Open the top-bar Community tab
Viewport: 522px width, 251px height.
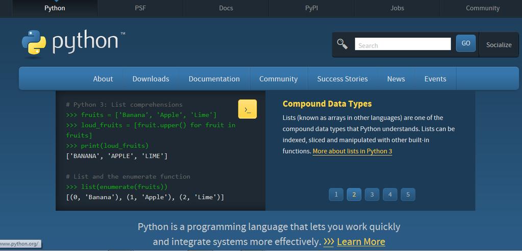pos(482,8)
